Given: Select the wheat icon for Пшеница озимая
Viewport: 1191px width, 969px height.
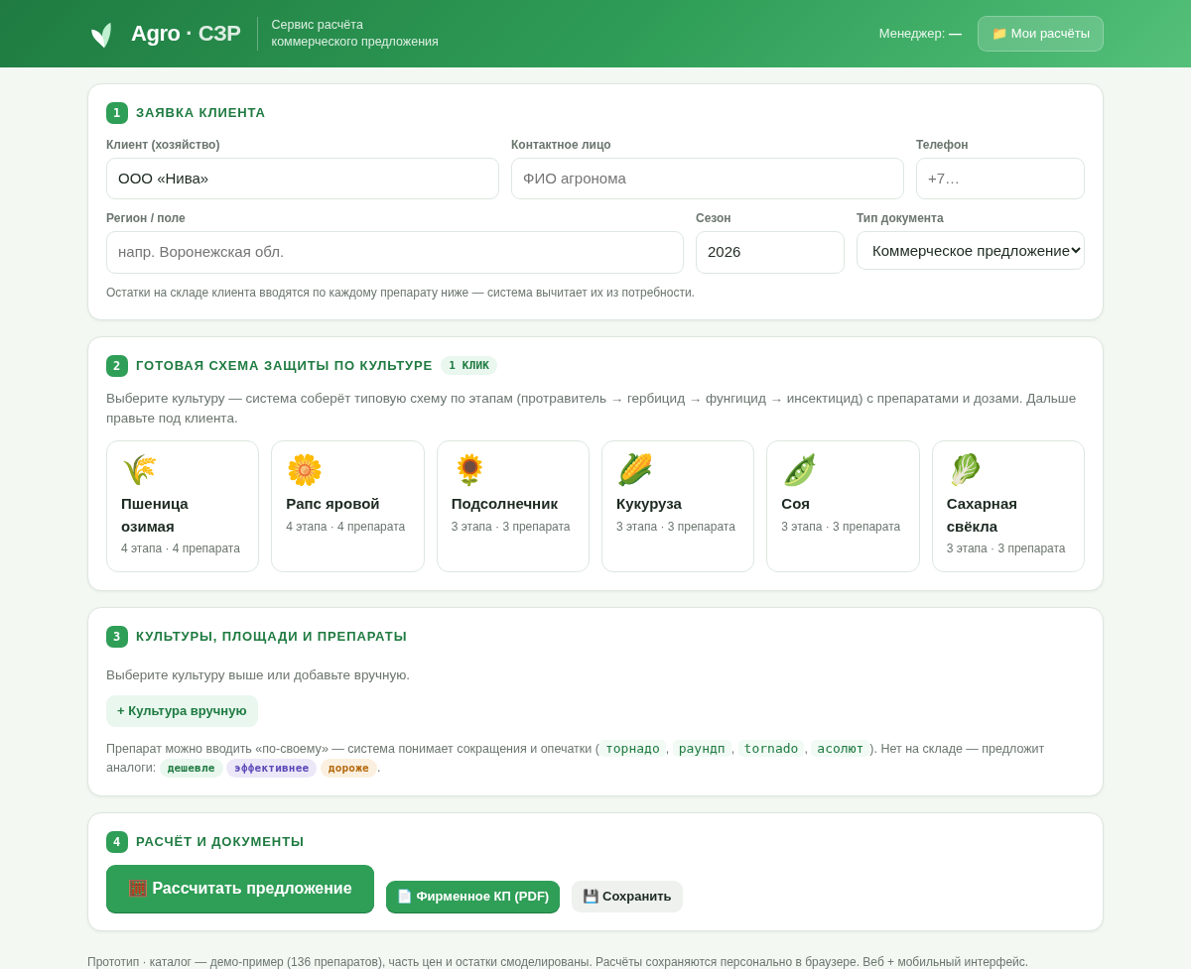Looking at the screenshot, I should point(139,470).
